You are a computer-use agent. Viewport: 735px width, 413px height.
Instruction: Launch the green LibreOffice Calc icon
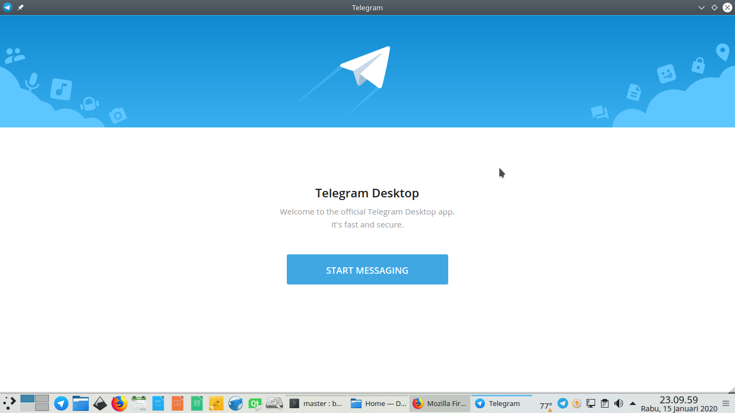pyautogui.click(x=197, y=403)
